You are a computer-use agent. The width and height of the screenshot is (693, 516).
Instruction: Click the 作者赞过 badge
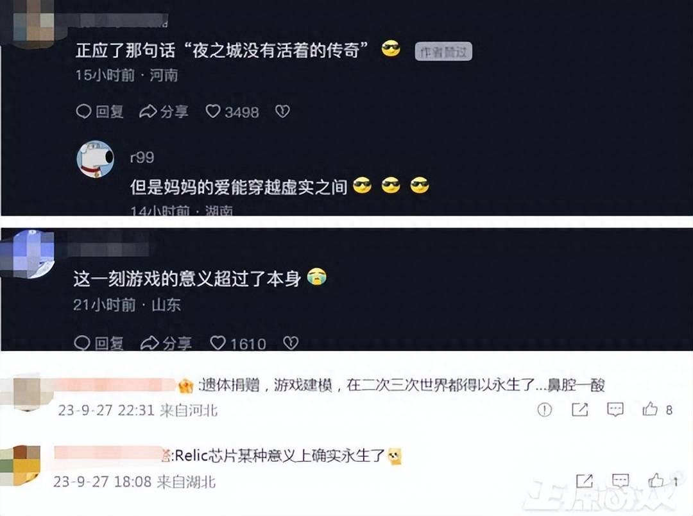[443, 52]
